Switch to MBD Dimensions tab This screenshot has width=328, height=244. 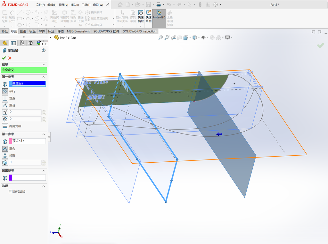pos(78,31)
